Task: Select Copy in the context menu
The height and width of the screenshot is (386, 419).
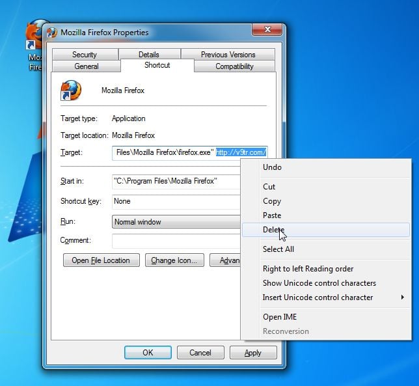Action: [x=326, y=201]
